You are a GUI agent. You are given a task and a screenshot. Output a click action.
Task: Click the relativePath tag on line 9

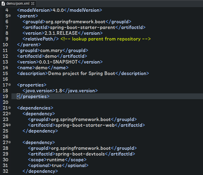click(41, 39)
